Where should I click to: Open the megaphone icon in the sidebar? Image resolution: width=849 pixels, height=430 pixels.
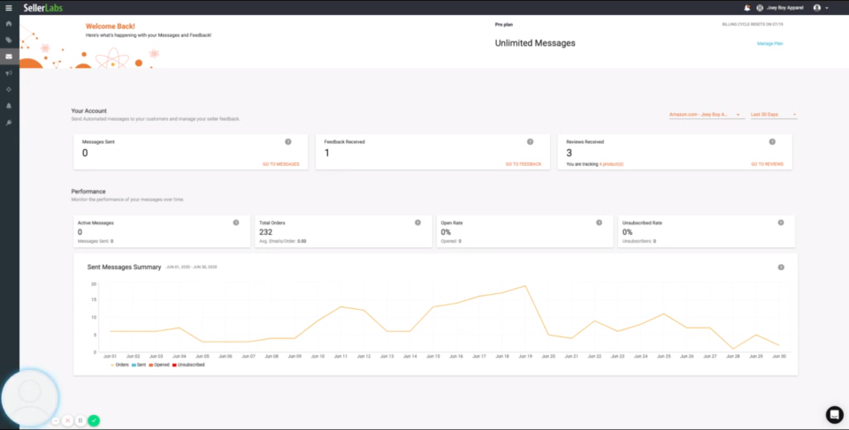tap(9, 73)
